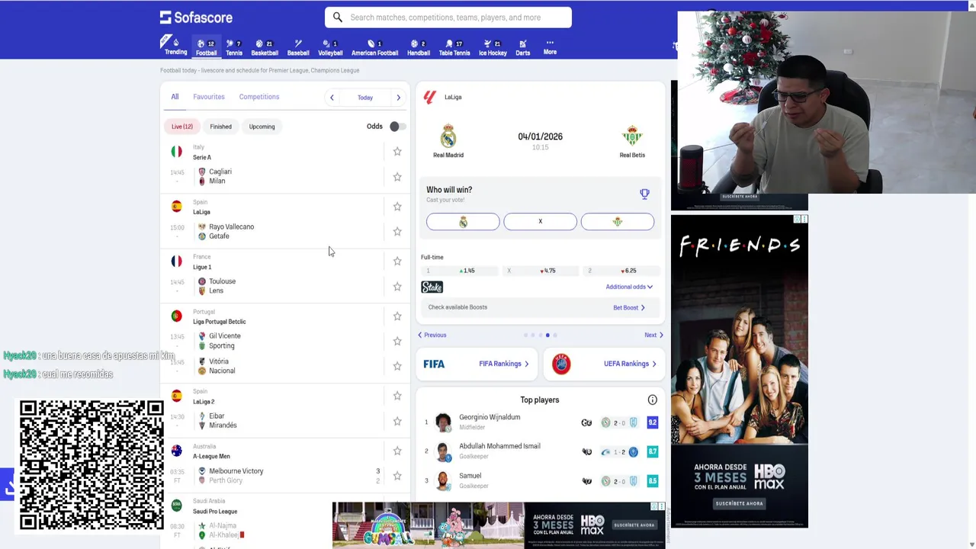
Task: Open the Ice Hockey section
Action: tap(493, 47)
